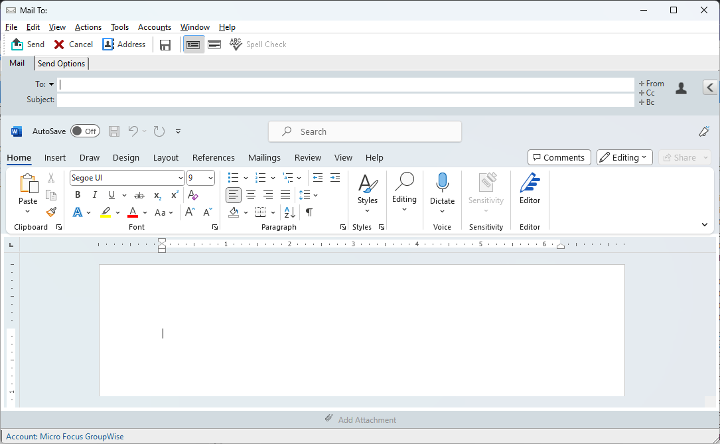The image size is (720, 444).
Task: Run Spell Check from the toolbar
Action: [259, 44]
